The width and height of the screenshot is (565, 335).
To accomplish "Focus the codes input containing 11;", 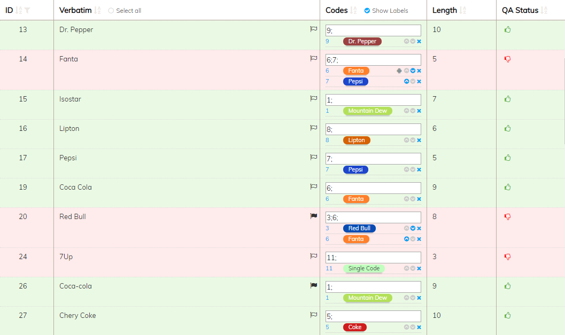I will (373, 258).
